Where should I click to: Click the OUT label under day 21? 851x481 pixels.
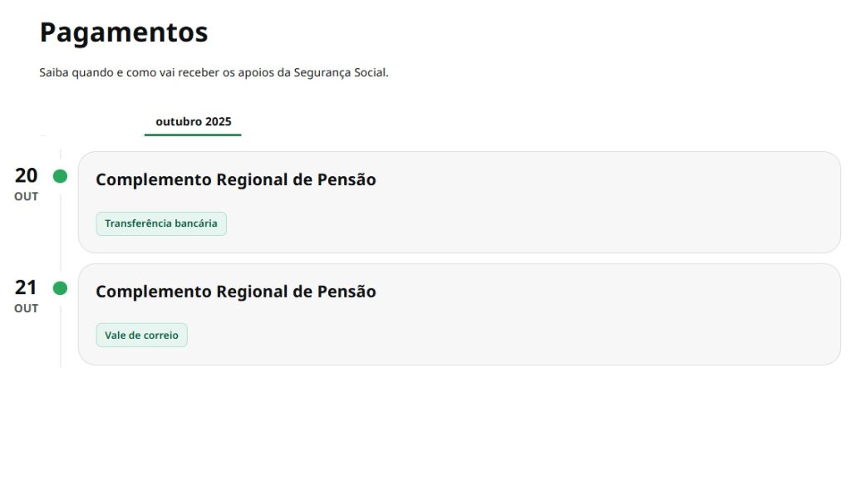point(26,309)
